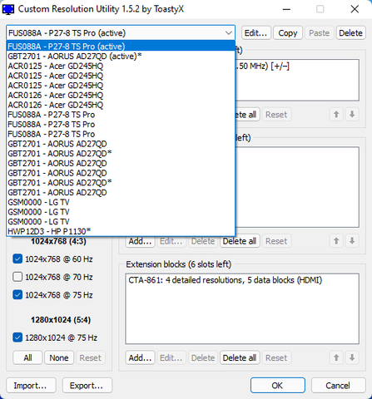Cancel and close the utility
The width and height of the screenshot is (372, 399).
338,386
